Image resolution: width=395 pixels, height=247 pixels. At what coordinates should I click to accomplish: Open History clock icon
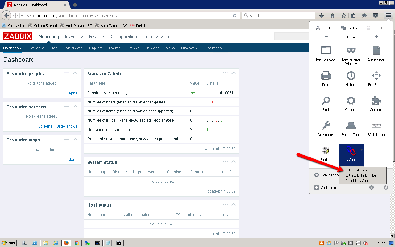(x=351, y=76)
